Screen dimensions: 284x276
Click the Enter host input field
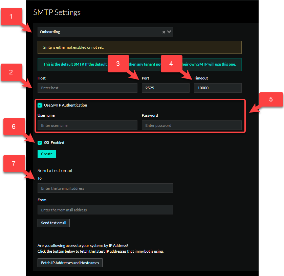click(87, 88)
